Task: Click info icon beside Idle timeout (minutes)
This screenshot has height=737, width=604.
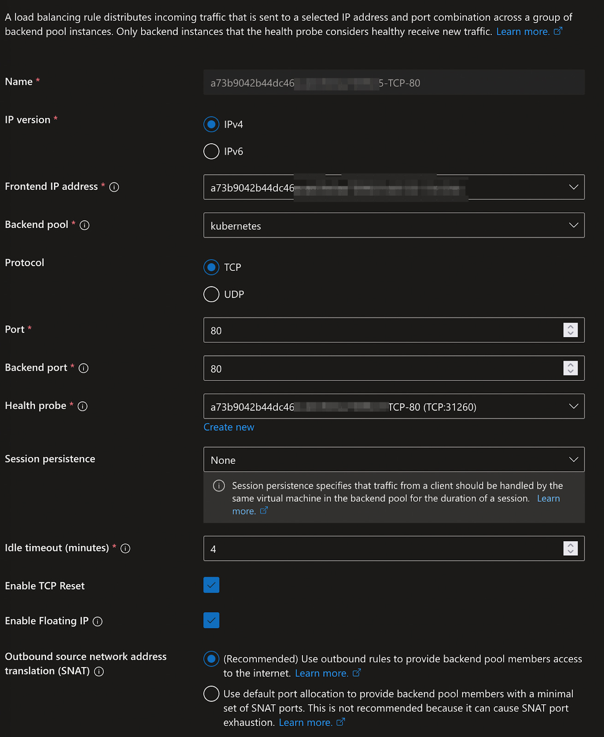Action: click(x=125, y=549)
